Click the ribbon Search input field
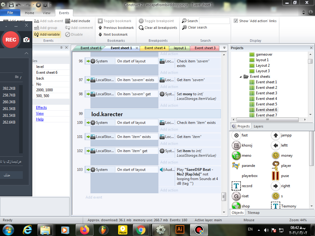This screenshot has width=315, height=236. (x=214, y=21)
